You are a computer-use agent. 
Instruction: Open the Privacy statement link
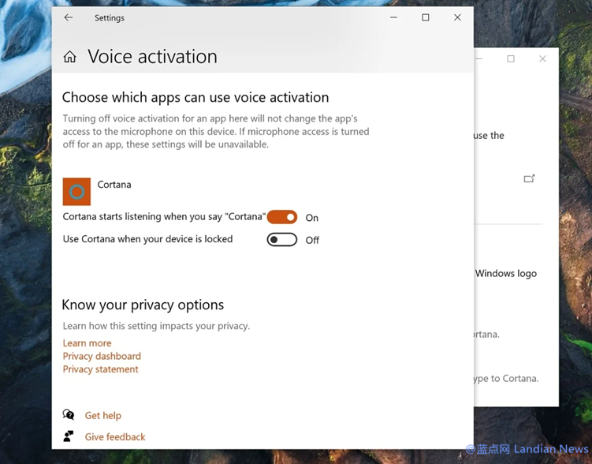[x=100, y=369]
